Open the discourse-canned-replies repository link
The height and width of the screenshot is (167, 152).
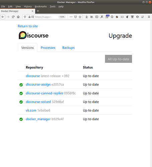point(44,93)
